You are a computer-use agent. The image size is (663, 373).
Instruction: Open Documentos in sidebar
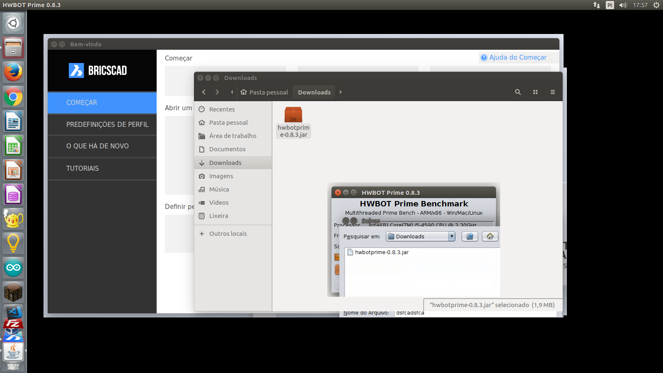tap(233, 149)
